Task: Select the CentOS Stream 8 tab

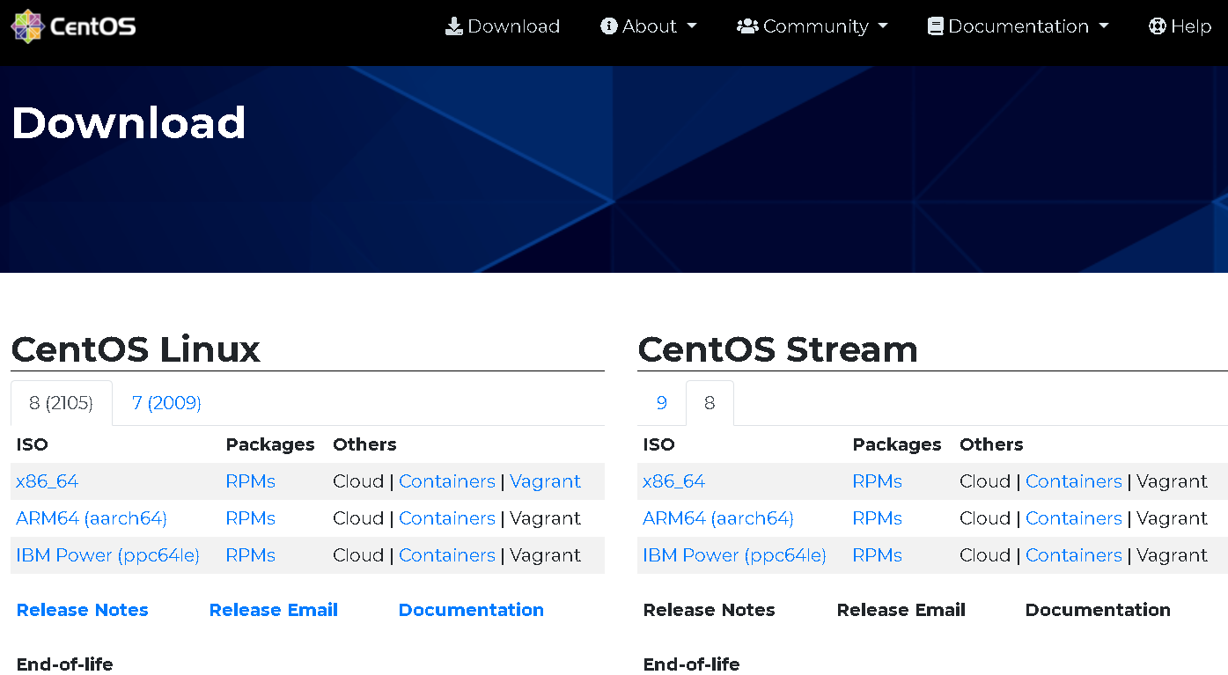Action: (710, 403)
